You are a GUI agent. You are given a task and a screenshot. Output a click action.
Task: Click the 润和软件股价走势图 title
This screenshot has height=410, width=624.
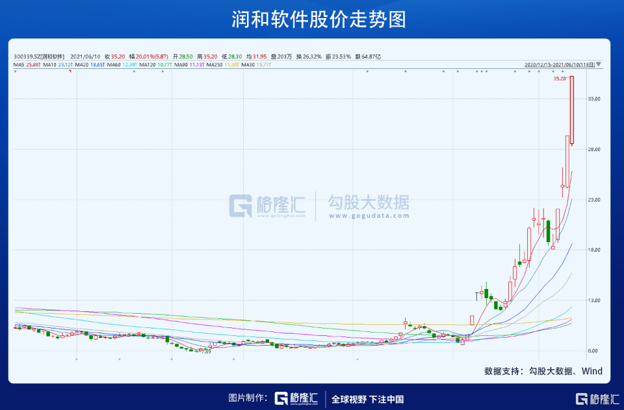[318, 19]
